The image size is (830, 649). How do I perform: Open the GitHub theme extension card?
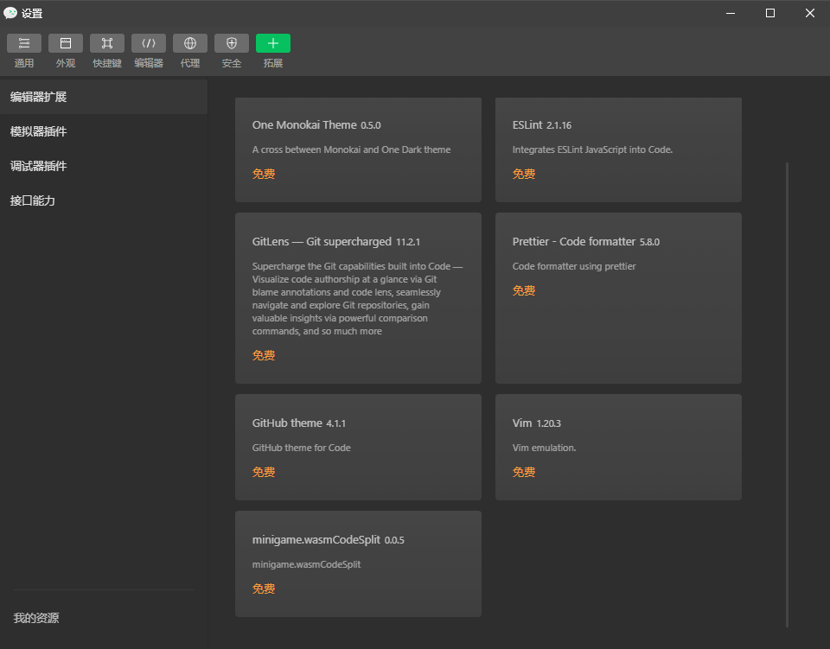358,447
